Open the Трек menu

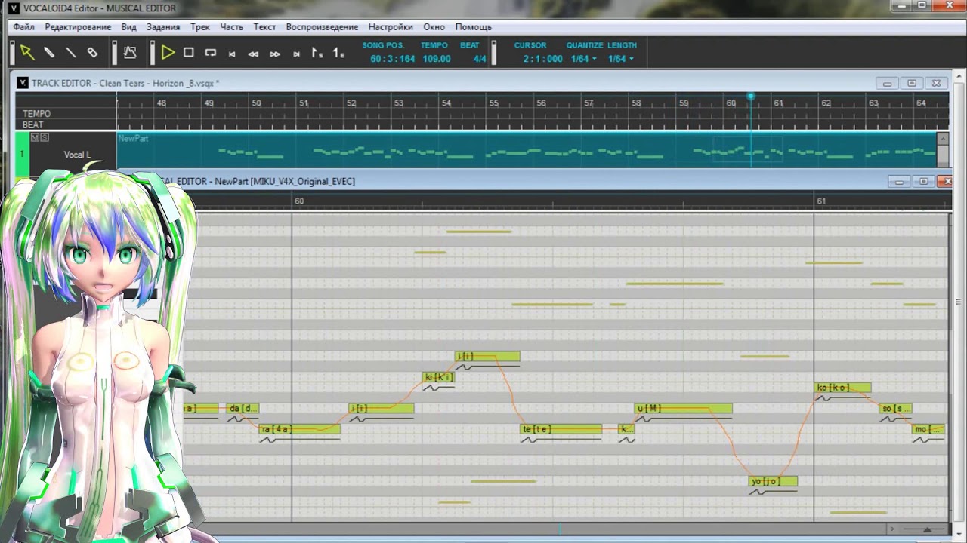pos(200,27)
